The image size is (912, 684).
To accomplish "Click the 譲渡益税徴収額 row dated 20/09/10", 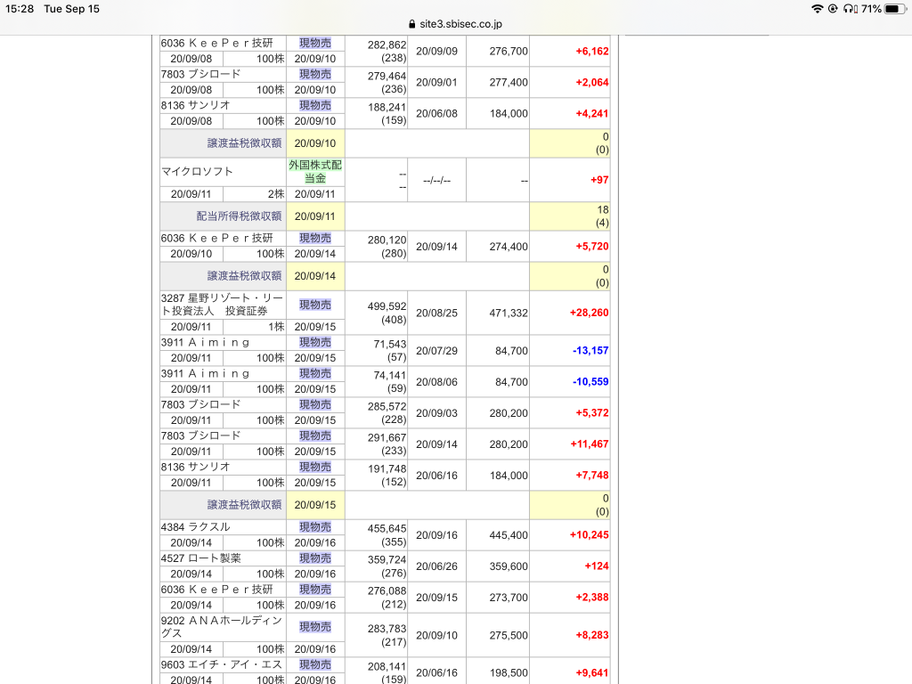I will pos(385,143).
